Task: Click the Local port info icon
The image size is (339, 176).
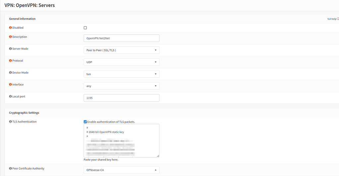Action: click(10, 97)
